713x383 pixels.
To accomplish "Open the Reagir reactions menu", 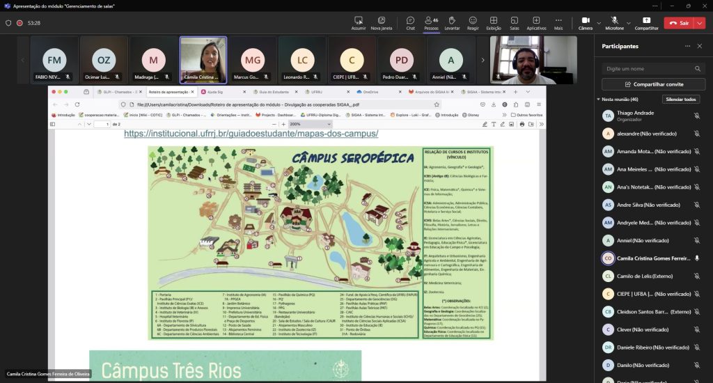I will [x=473, y=23].
